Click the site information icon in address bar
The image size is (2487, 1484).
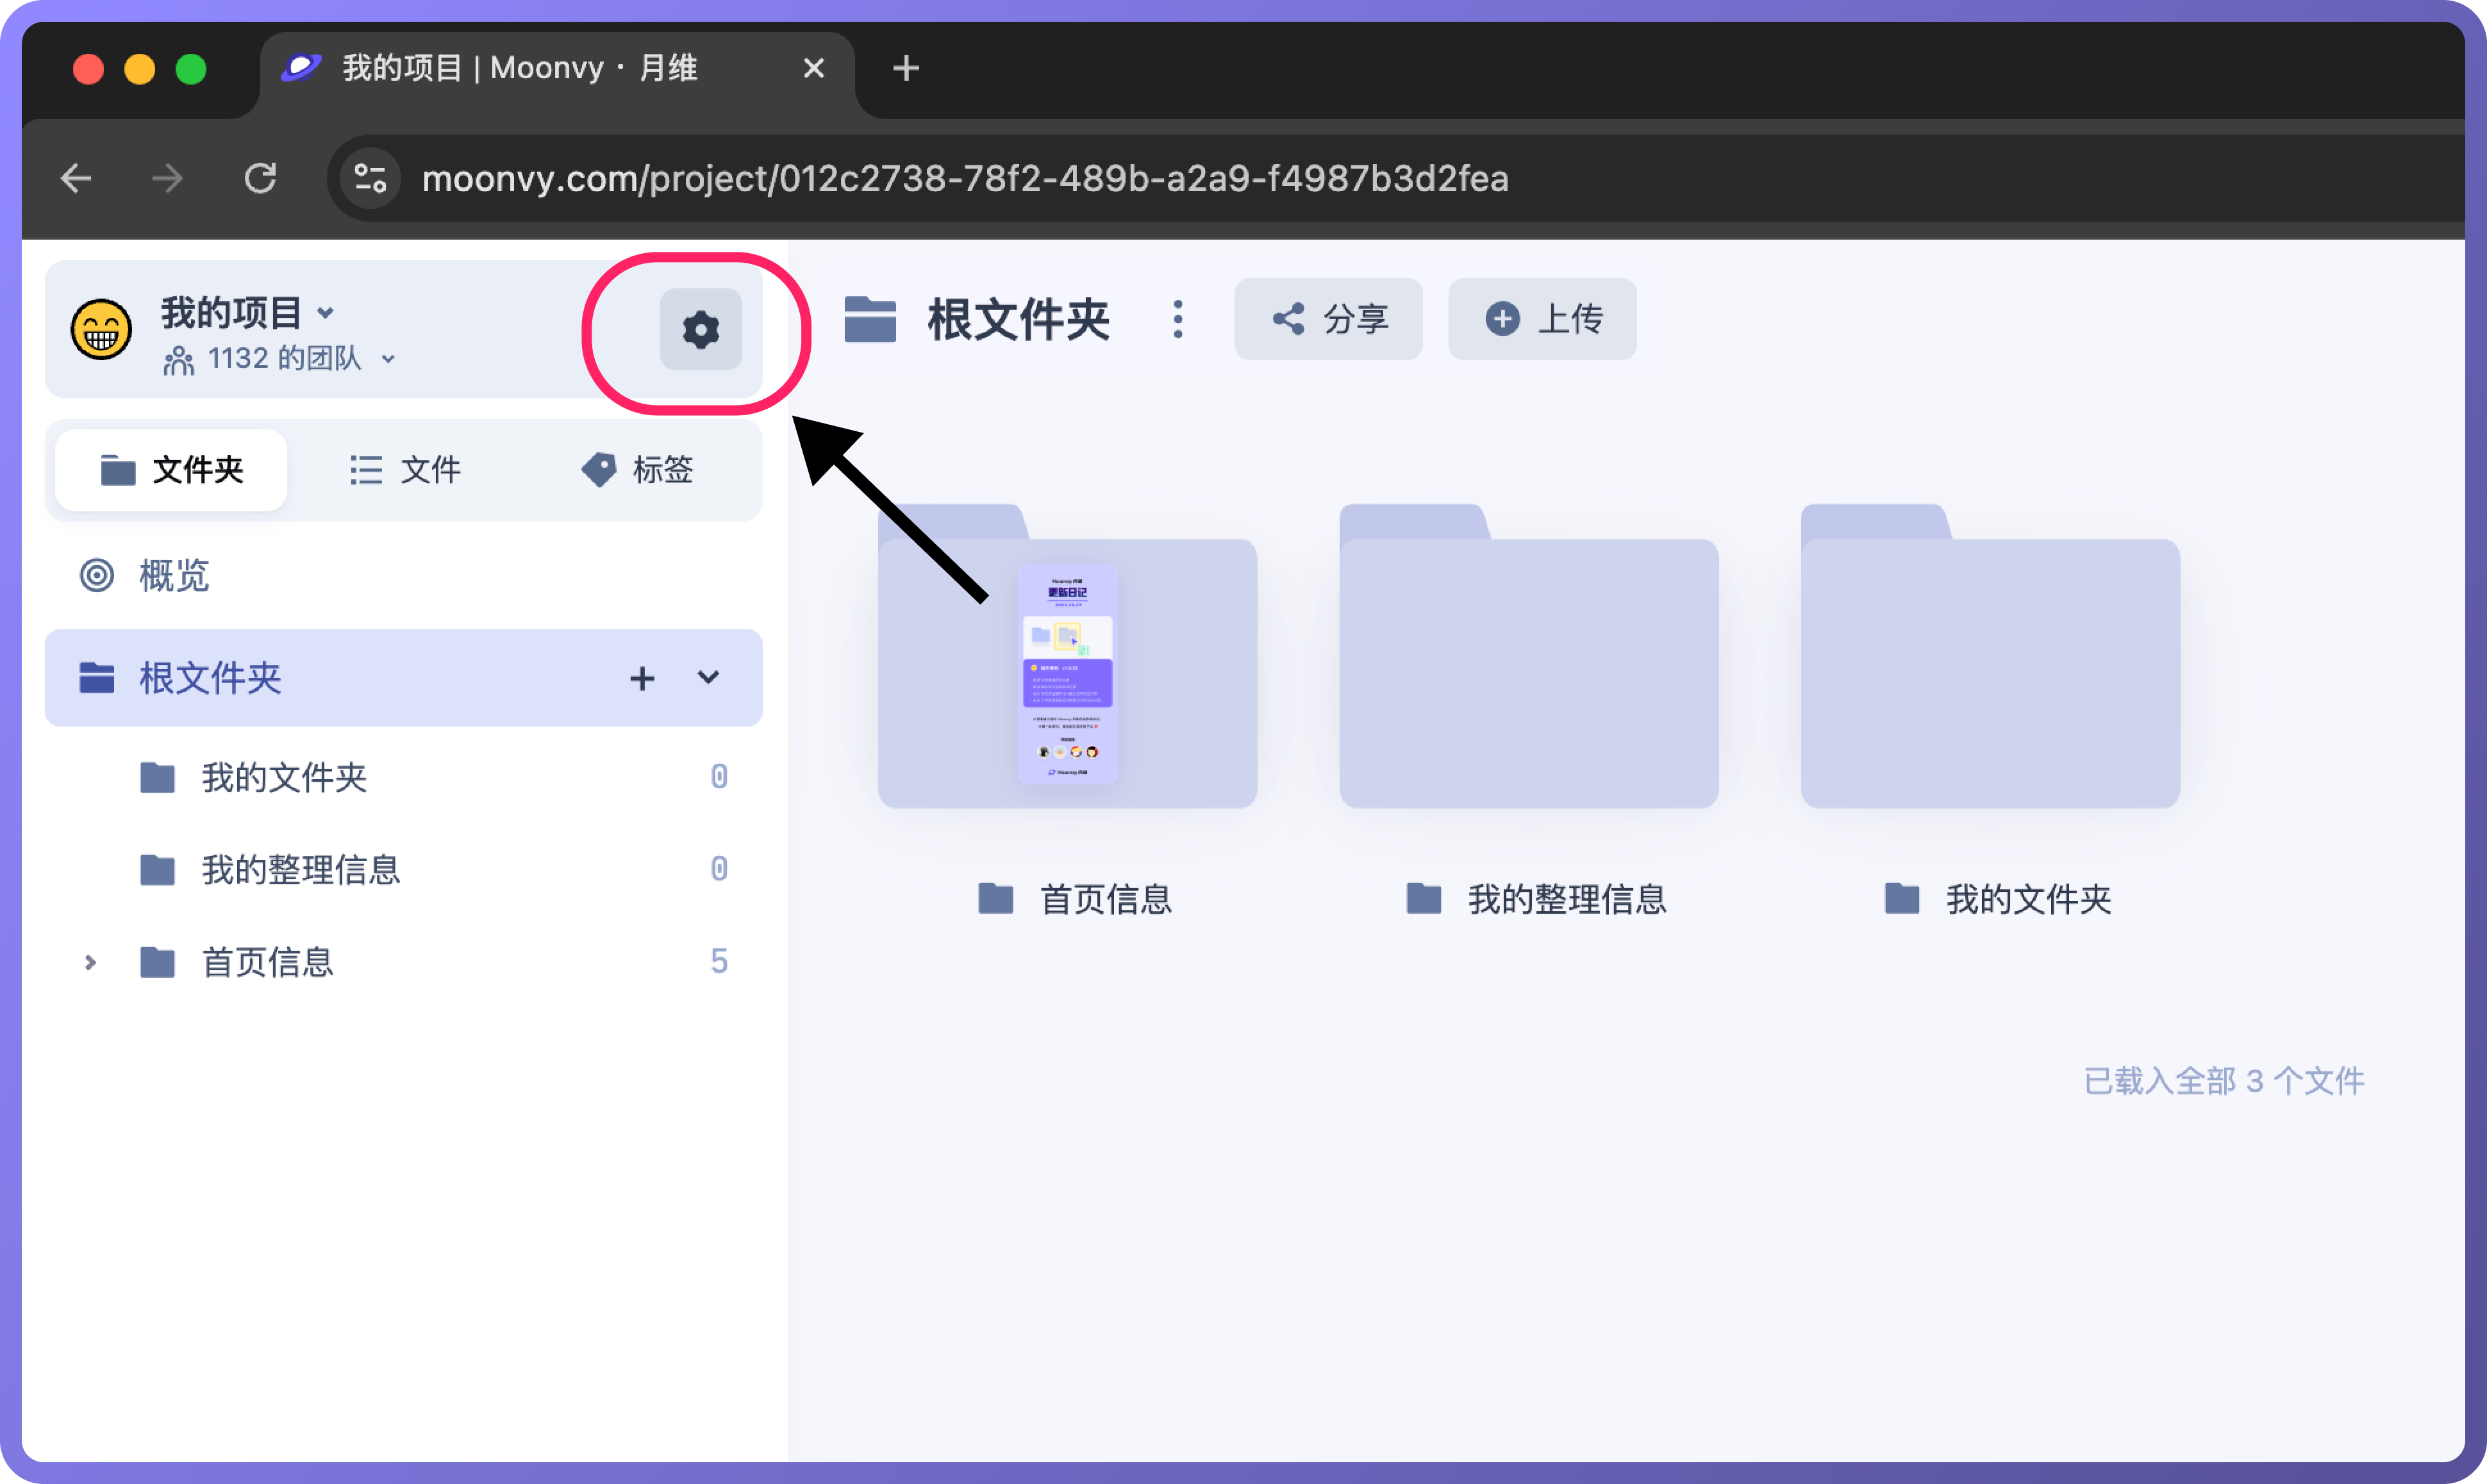click(x=370, y=178)
